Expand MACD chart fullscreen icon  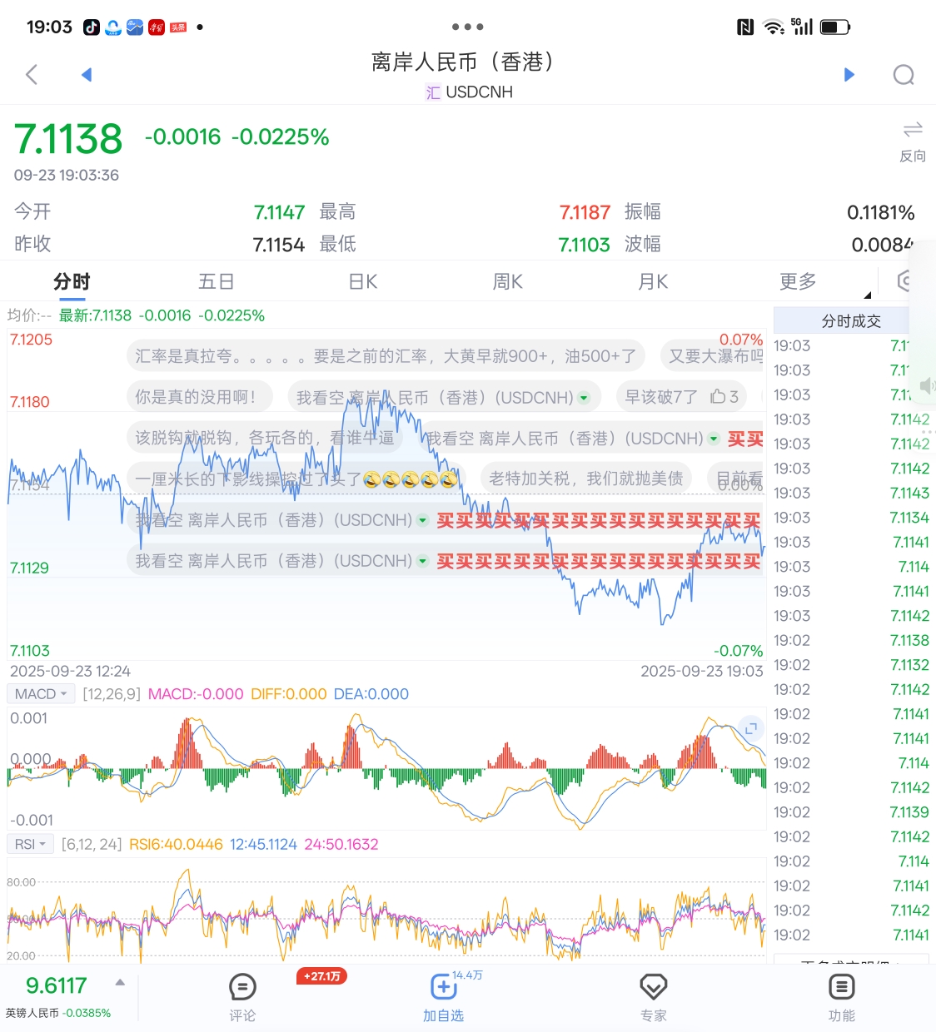point(751,728)
